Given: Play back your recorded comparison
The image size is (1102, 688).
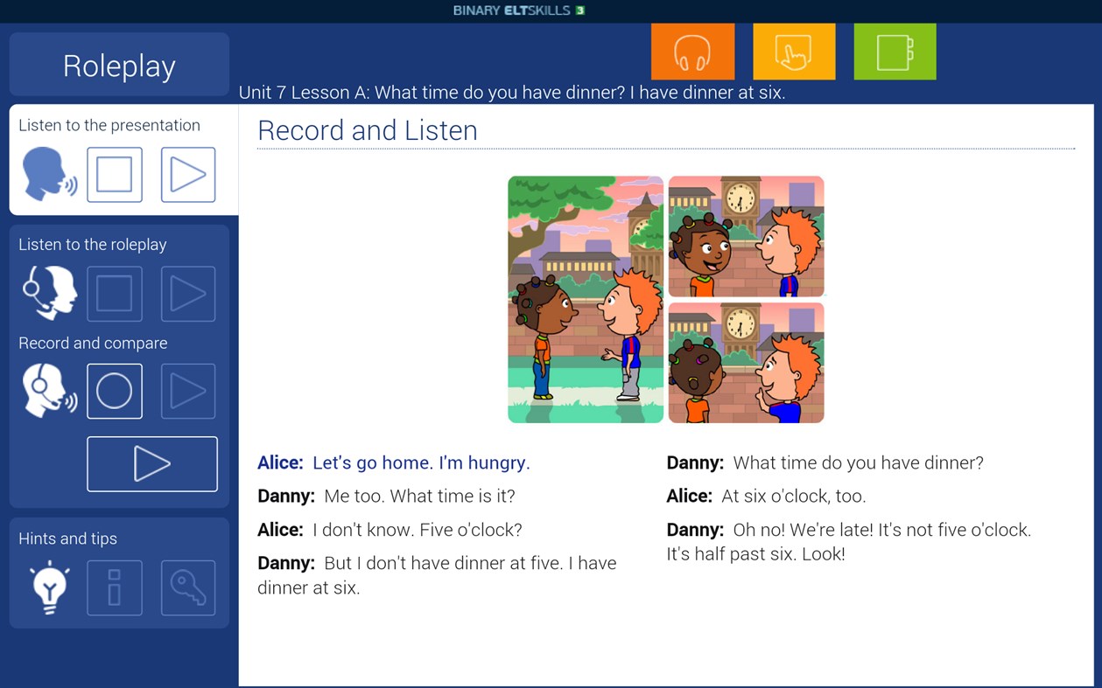Looking at the screenshot, I should (151, 463).
